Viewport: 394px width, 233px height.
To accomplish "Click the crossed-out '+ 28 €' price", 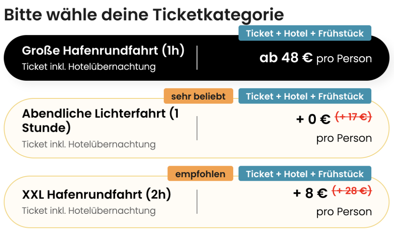I will (352, 191).
